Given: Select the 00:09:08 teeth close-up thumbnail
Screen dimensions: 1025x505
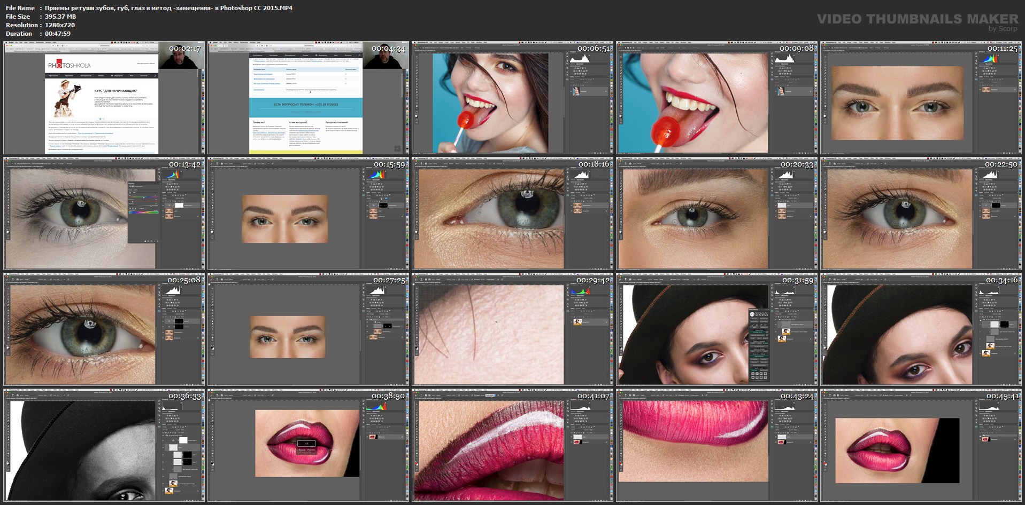Looking at the screenshot, I should (716, 98).
